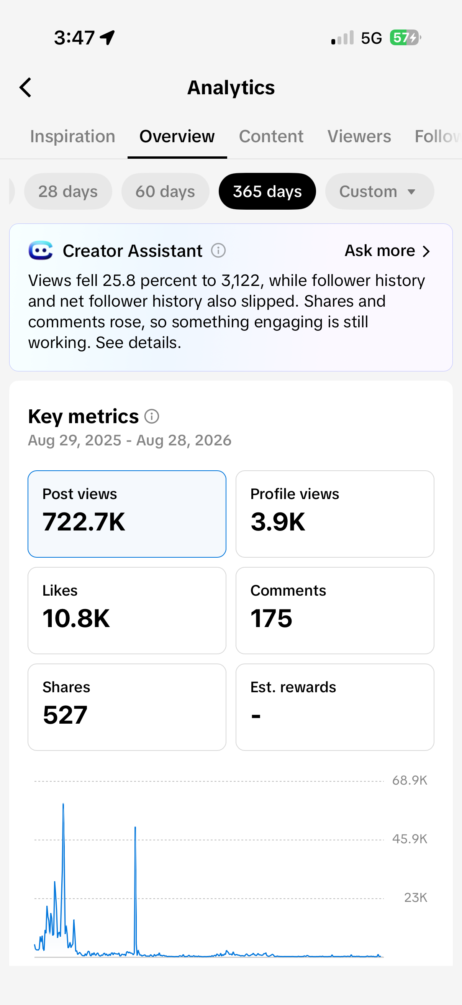Image resolution: width=462 pixels, height=1005 pixels.
Task: Open the Creator Assistant info icon
Action: pos(218,250)
